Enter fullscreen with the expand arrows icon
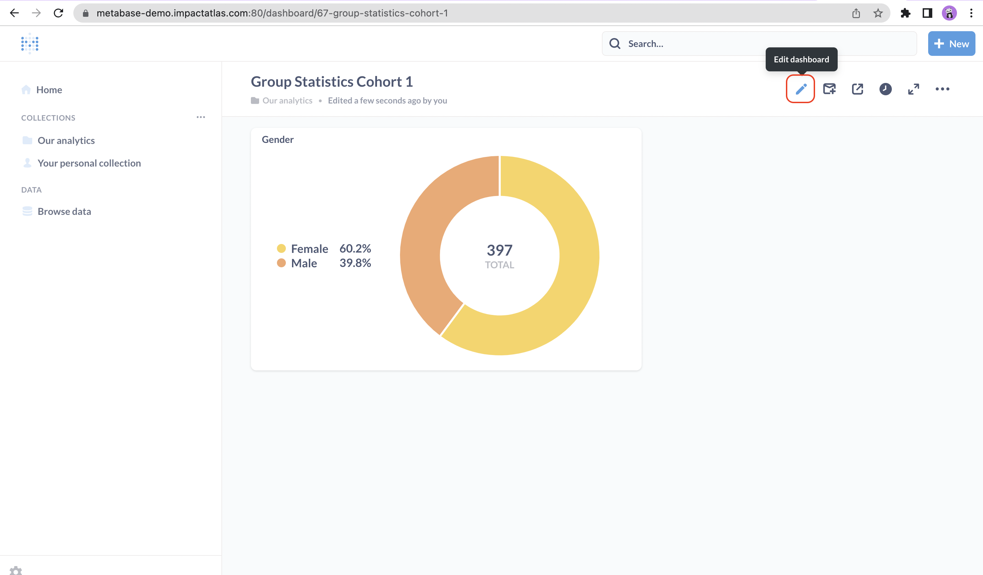The image size is (983, 575). (913, 89)
